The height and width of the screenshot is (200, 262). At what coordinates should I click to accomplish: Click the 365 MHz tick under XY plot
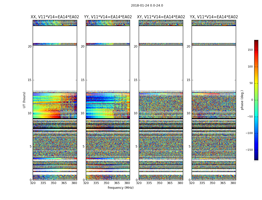(x=170, y=183)
